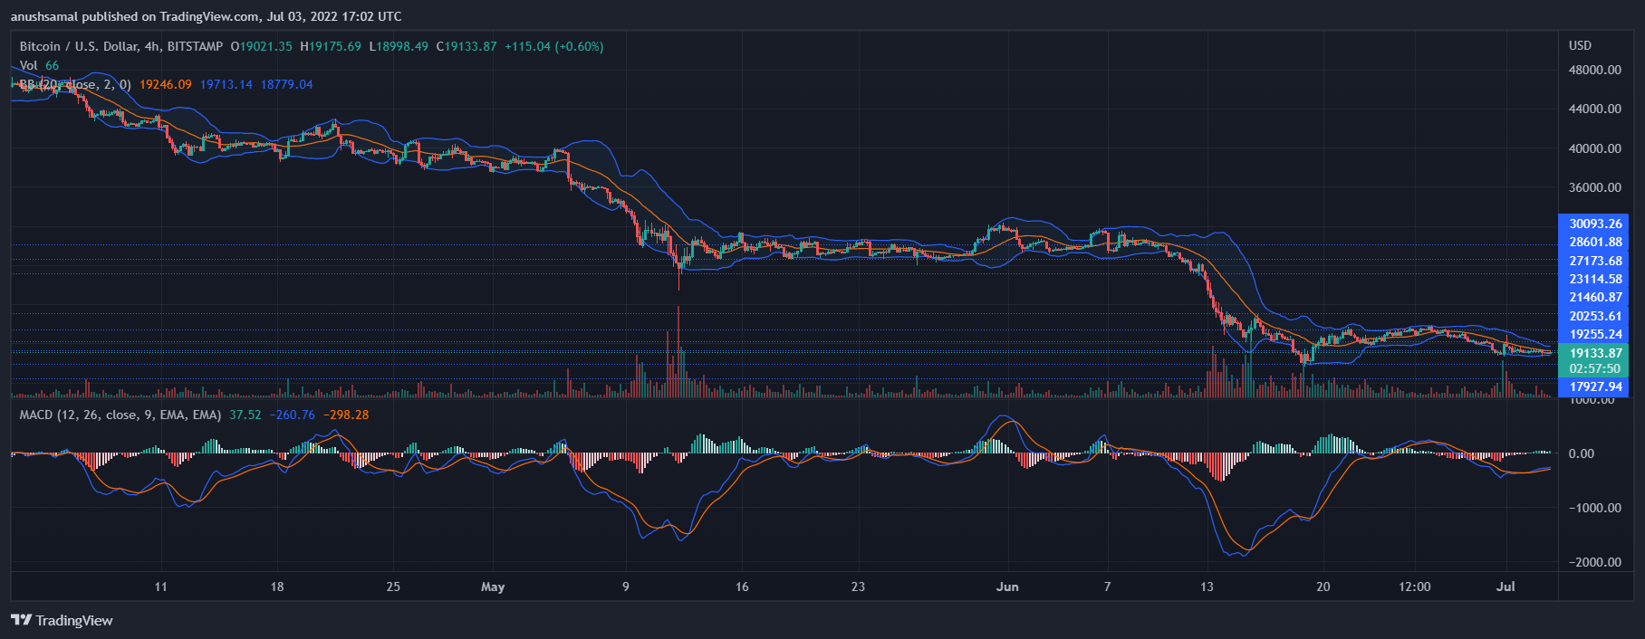The height and width of the screenshot is (639, 1645).
Task: Click the Jun label on the time axis
Action: (x=1007, y=587)
